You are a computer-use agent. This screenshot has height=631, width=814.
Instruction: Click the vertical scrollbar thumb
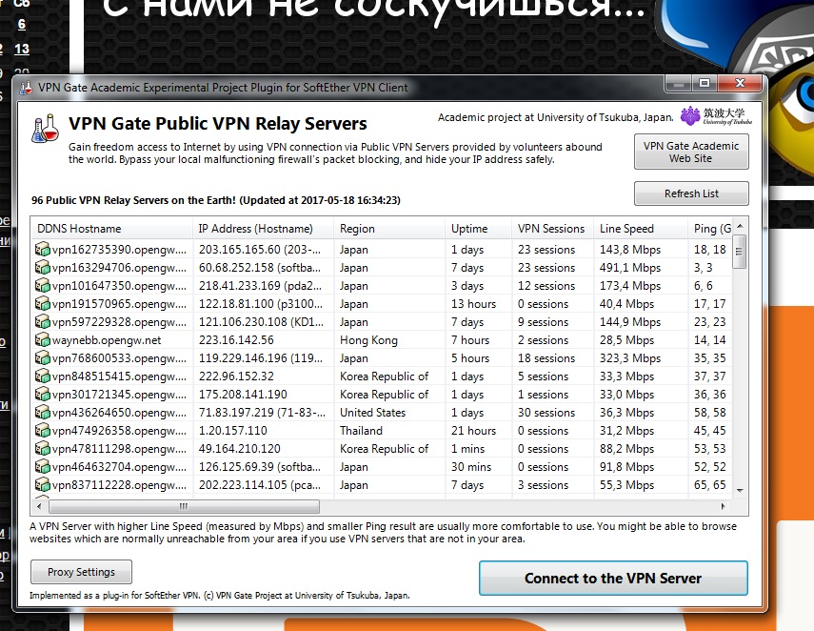pyautogui.click(x=739, y=252)
